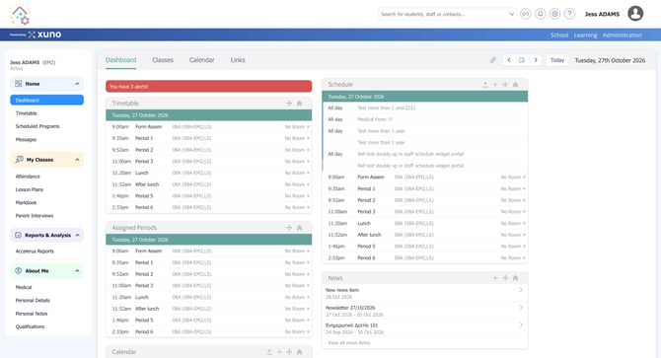661x358 pixels.
Task: Move the Schedule widget using move icon
Action: 505,85
